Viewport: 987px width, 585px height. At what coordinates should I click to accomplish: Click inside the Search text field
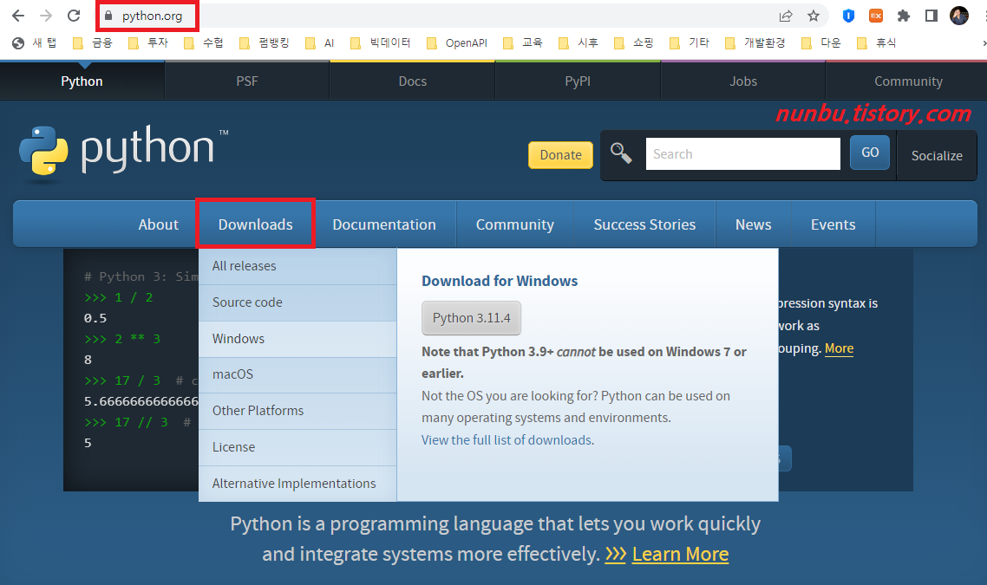tap(742, 154)
